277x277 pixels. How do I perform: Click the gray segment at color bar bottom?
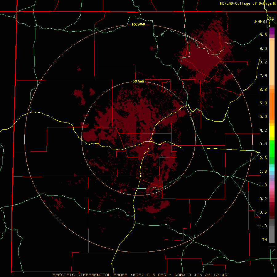pos(272,231)
